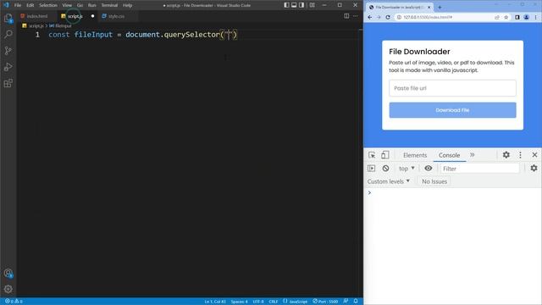Bookmark this page star icon
Image resolution: width=542 pixels, height=305 pixels.
(x=506, y=17)
